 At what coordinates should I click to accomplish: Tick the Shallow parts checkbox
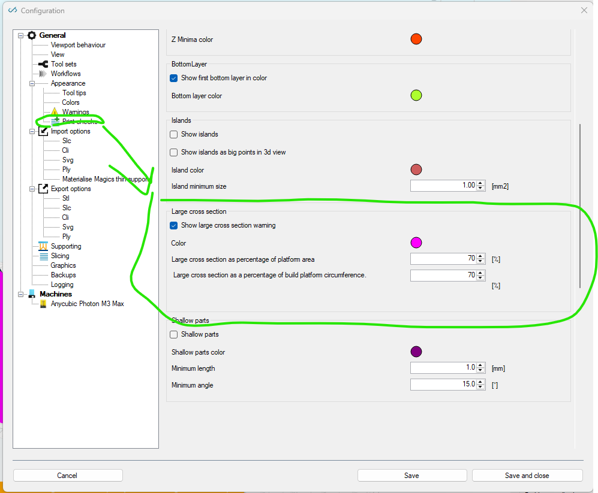point(174,334)
